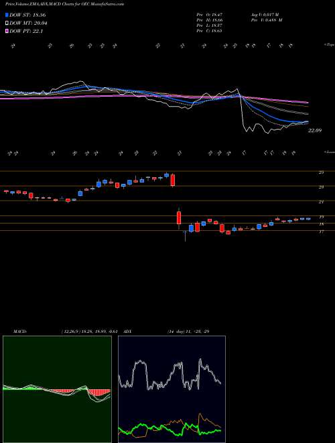Click the chart title mentioning MunafaSutra.com
This screenshot has height=443, width=335.
click(x=64, y=4)
